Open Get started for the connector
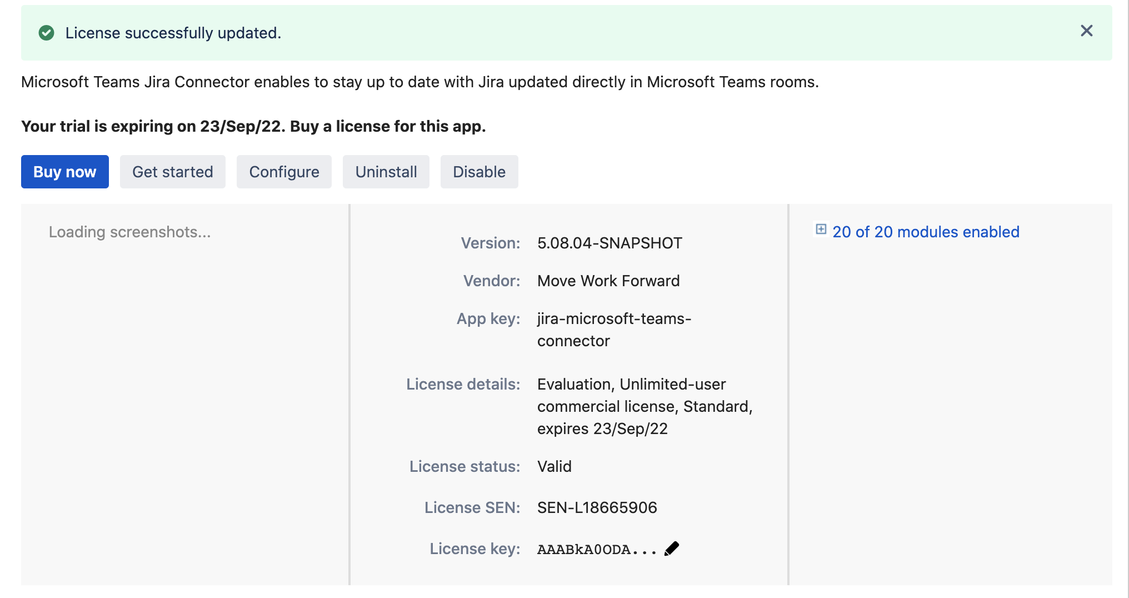 172,172
